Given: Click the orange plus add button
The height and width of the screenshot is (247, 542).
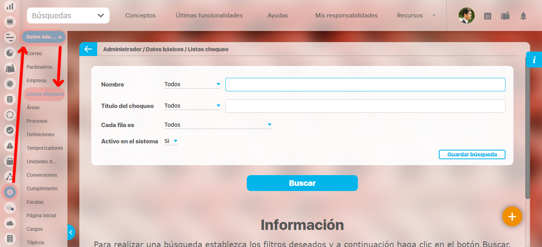Looking at the screenshot, I should [x=512, y=216].
